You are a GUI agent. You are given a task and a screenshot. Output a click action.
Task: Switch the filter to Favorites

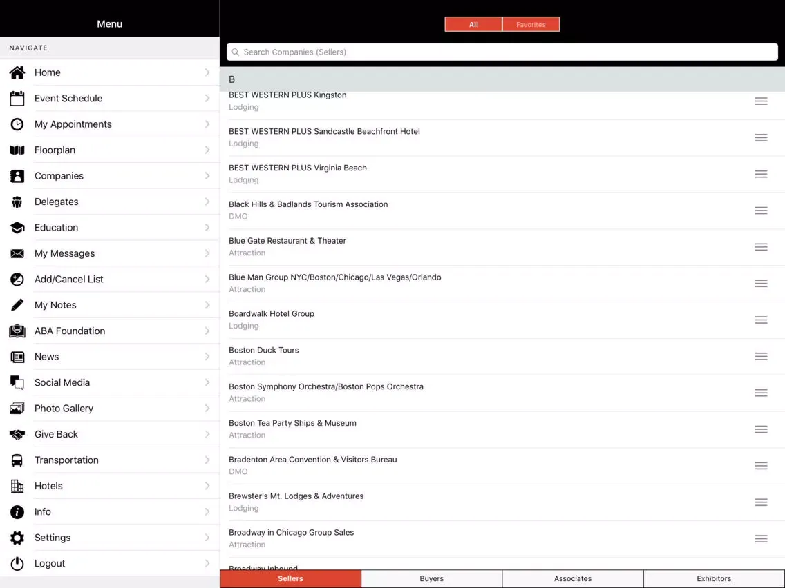coord(531,25)
